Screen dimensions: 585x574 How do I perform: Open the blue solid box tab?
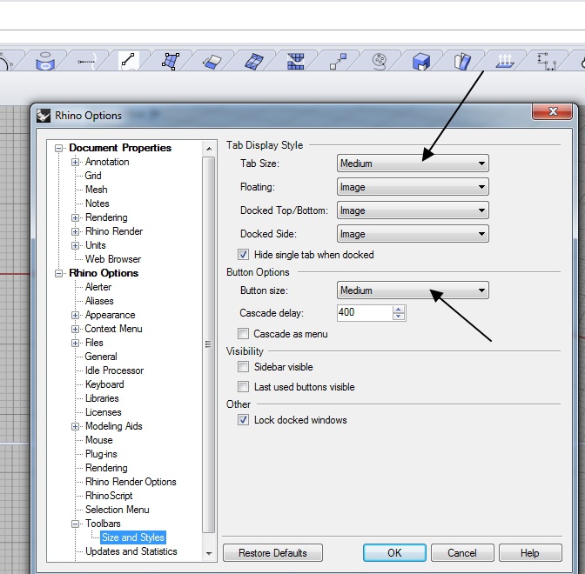pos(421,61)
